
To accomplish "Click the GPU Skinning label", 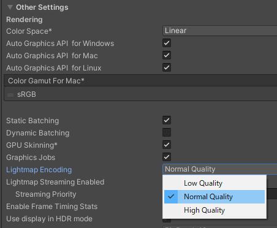I will (32, 145).
